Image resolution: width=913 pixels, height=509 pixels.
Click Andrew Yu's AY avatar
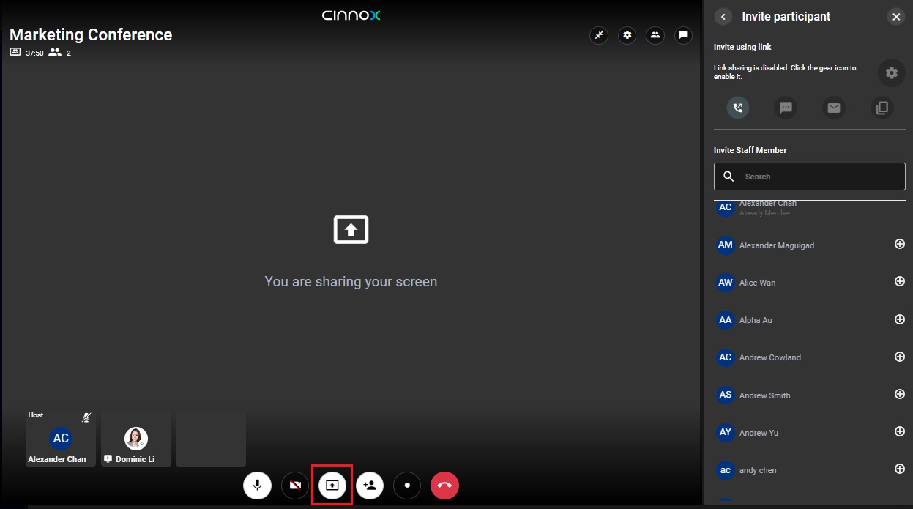726,432
